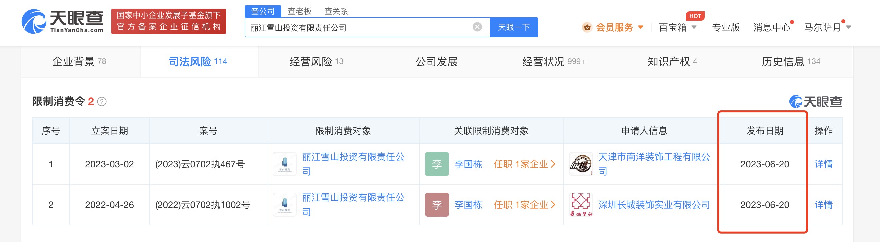880x242 pixels.
Task: Click the 发布日期 column header
Action: [765, 131]
